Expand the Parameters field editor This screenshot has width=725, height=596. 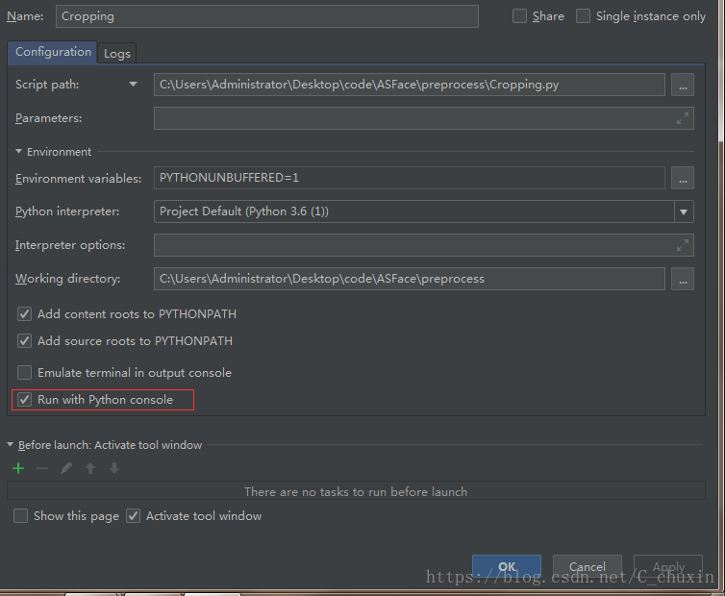coord(683,118)
